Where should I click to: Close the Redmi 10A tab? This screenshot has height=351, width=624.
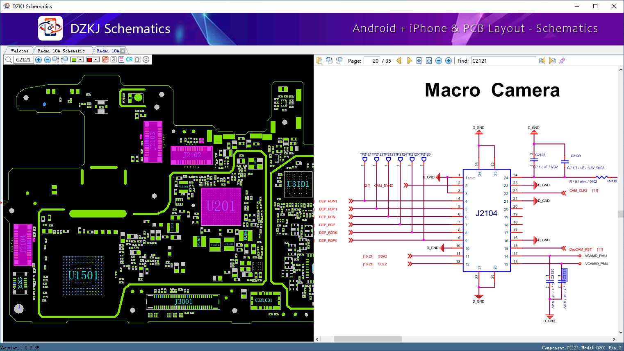tap(123, 51)
